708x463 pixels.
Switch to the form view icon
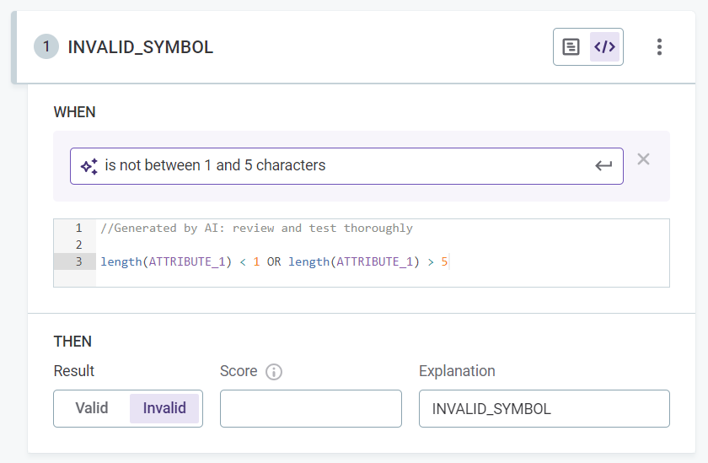pos(571,47)
